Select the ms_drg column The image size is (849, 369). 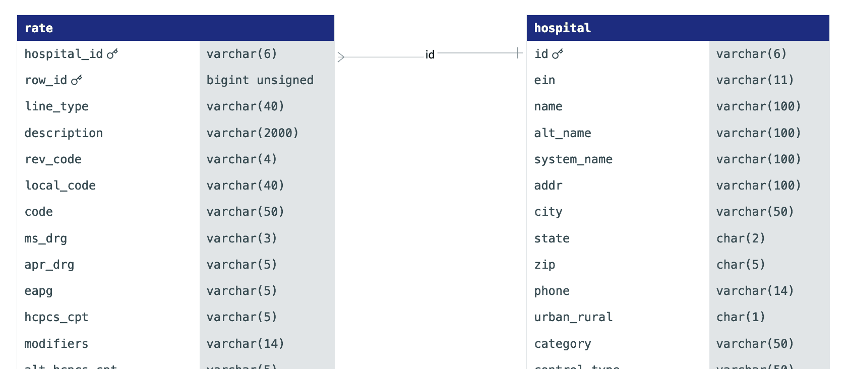175,238
